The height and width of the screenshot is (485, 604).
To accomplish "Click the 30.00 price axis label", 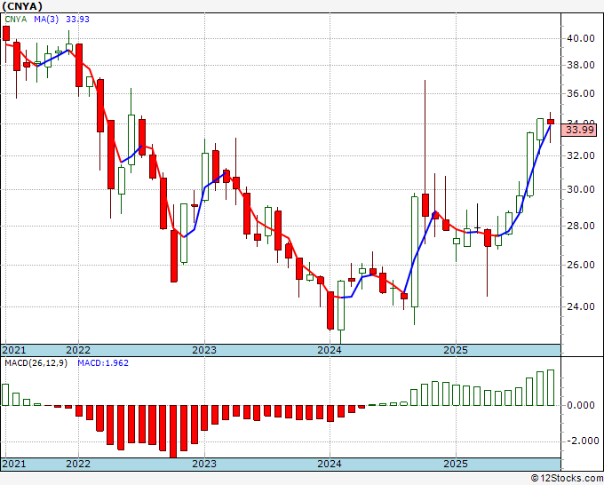I will (580, 189).
